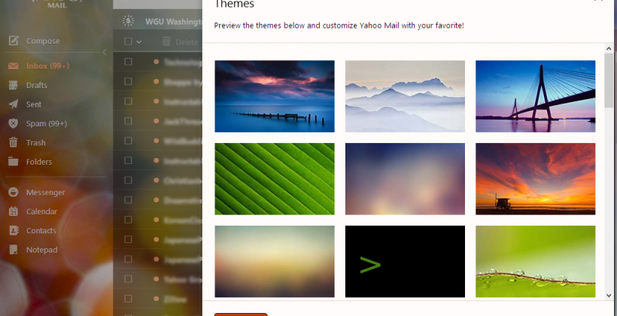The width and height of the screenshot is (617, 316).
Task: Check the first email row checkbox
Action: (x=128, y=62)
